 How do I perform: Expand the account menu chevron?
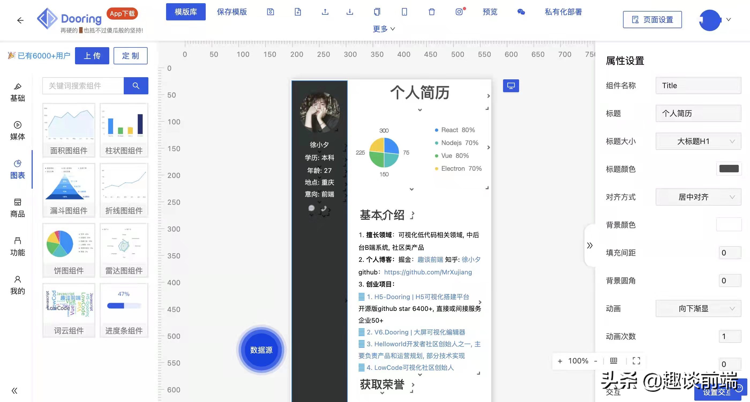click(x=729, y=20)
